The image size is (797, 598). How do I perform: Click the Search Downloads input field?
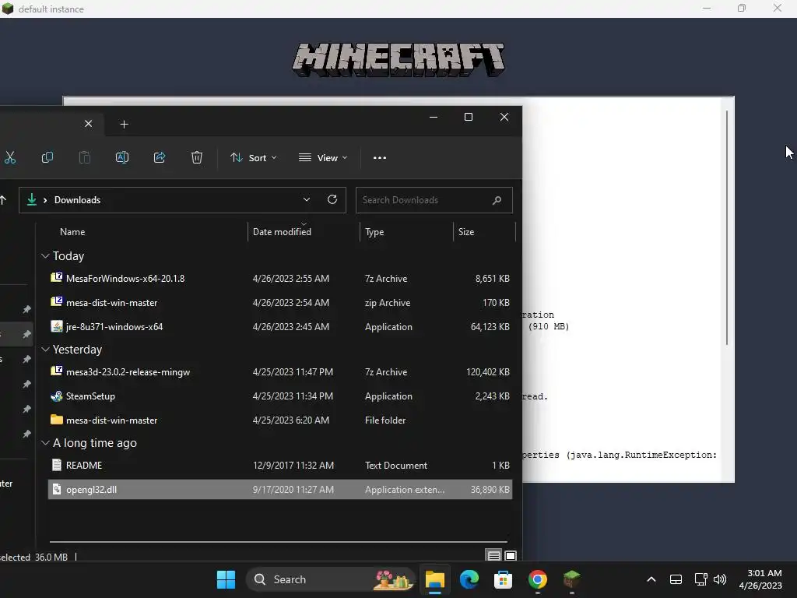(434, 200)
